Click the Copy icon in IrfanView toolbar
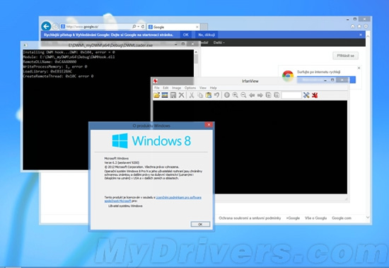The width and height of the screenshot is (389, 268). click(200, 95)
